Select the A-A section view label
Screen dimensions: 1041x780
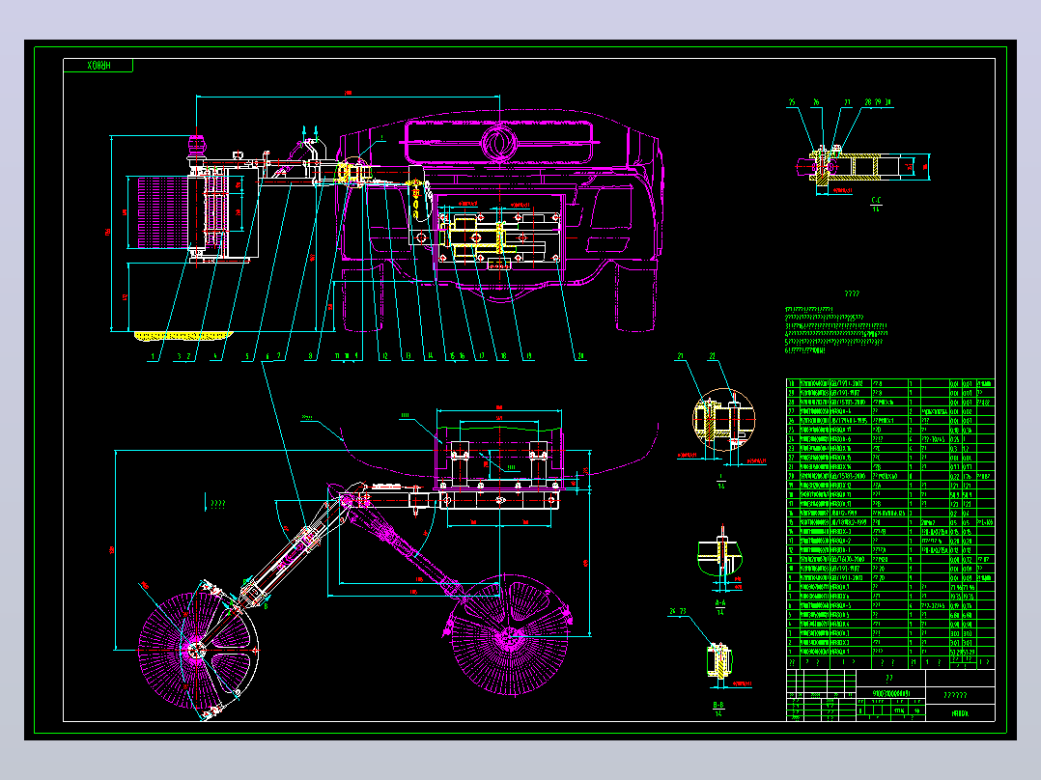coord(719,607)
